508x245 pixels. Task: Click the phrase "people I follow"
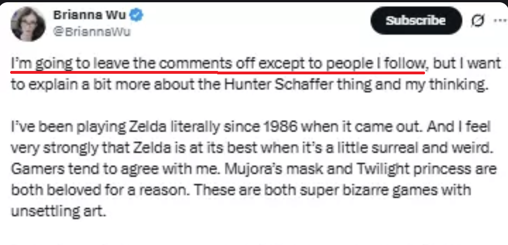[x=375, y=64]
